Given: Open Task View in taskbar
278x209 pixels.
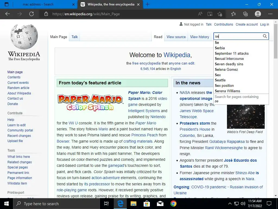Looking at the screenshot, I should click(x=106, y=204).
